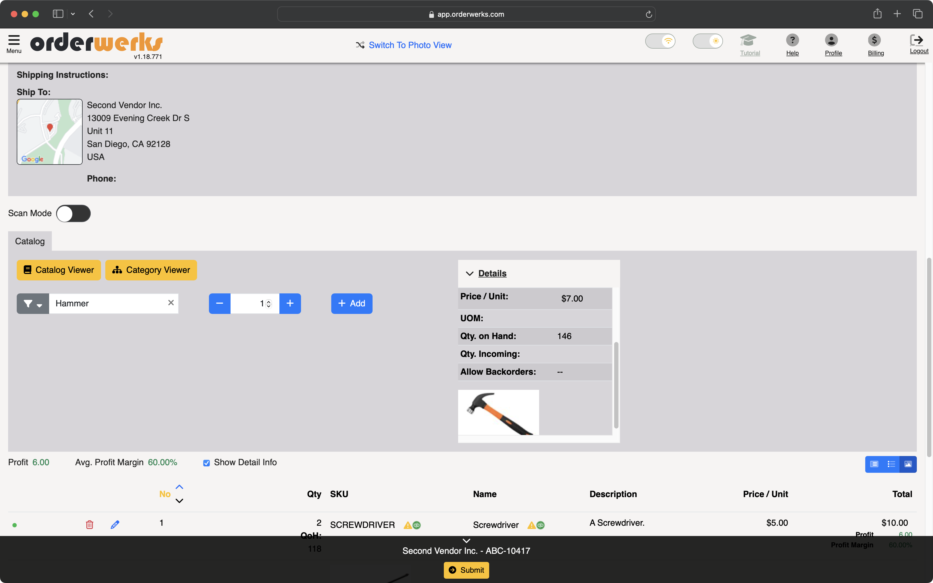Decrease quantity with minus button
Screen dimensions: 933x583
point(219,303)
